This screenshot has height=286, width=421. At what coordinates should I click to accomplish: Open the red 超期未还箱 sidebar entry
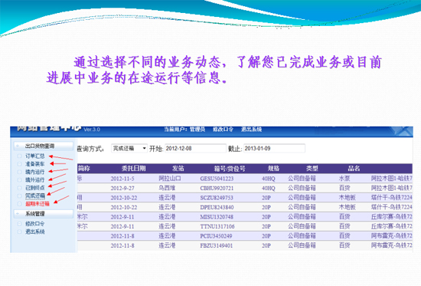tap(38, 204)
